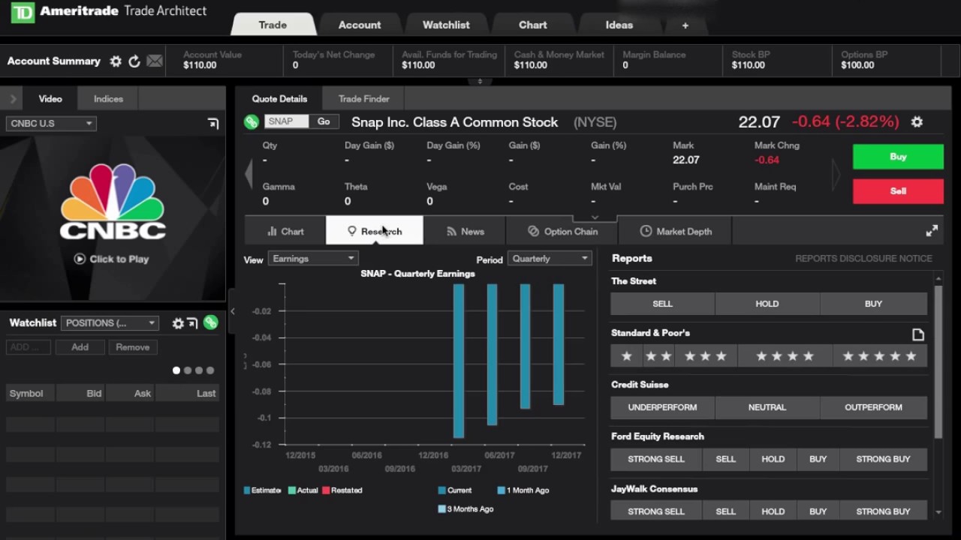Pop out the Watchlist panel
The height and width of the screenshot is (540, 961).
(192, 323)
